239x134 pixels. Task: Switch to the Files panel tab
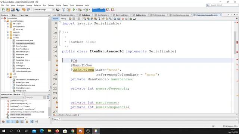point(14,15)
